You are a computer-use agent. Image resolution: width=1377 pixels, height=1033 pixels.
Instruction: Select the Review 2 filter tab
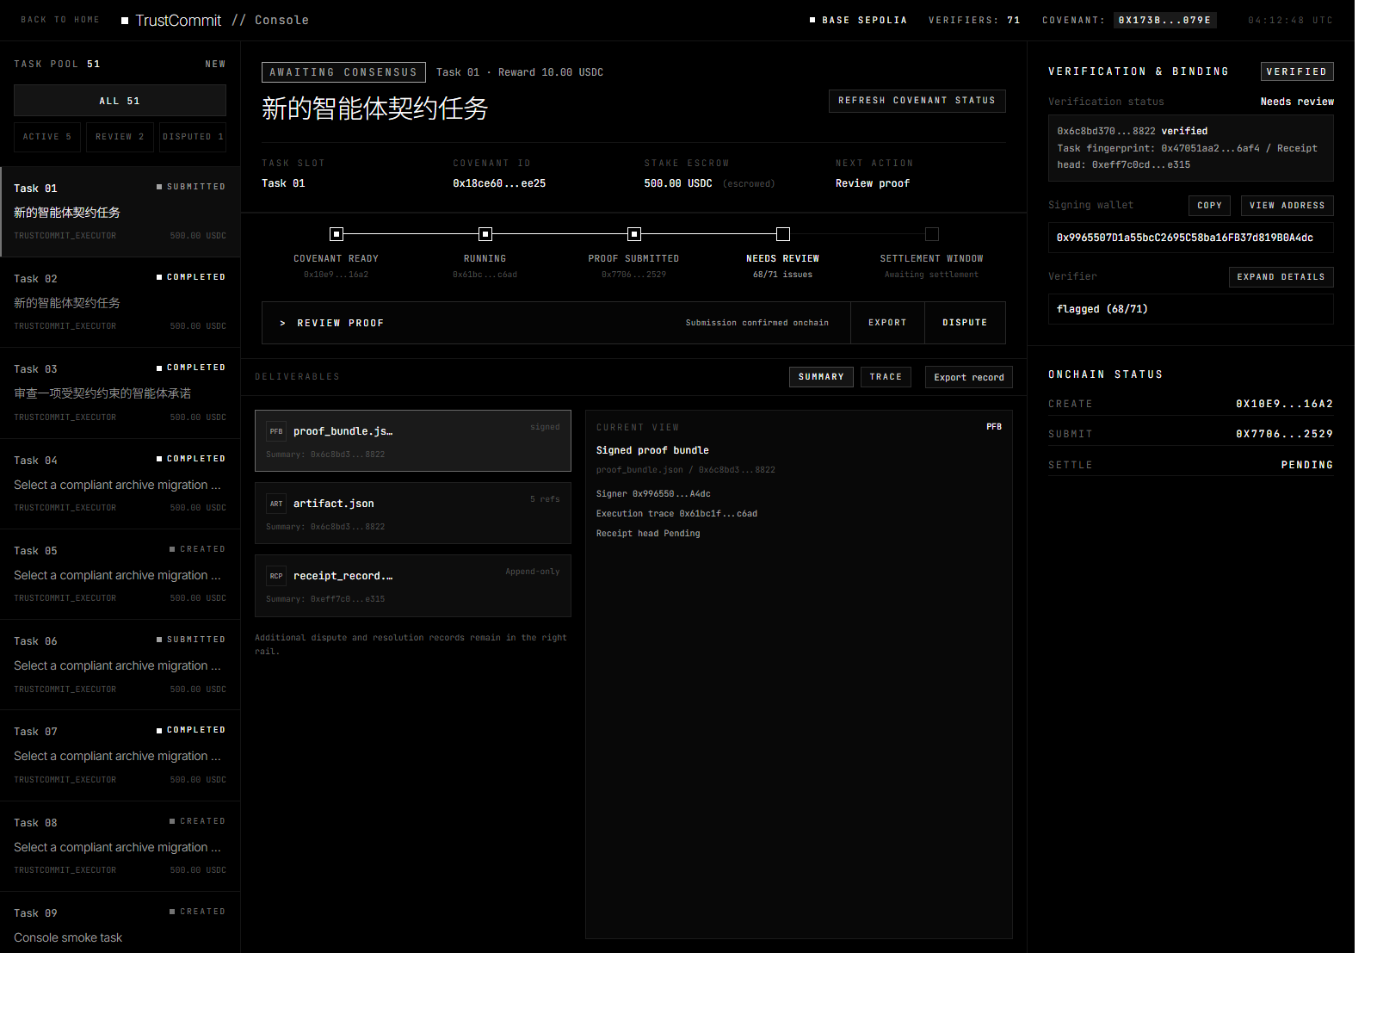click(120, 137)
